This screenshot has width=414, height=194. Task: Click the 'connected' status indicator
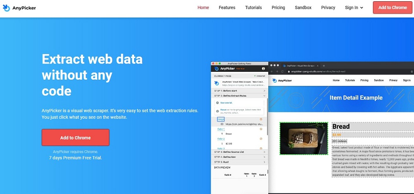point(259,76)
